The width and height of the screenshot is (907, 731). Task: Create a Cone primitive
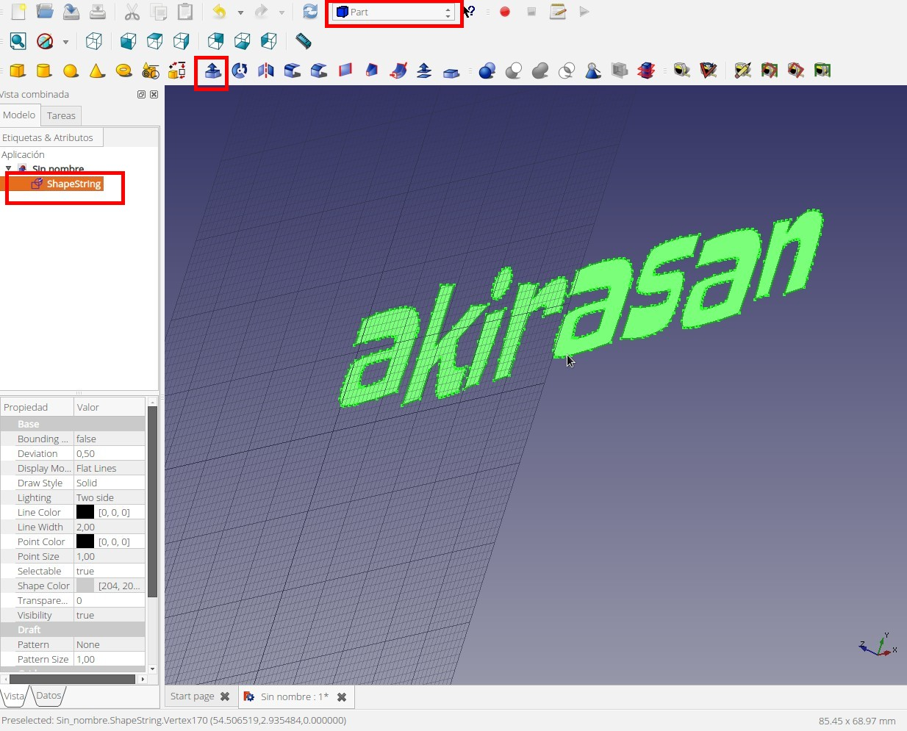[97, 71]
